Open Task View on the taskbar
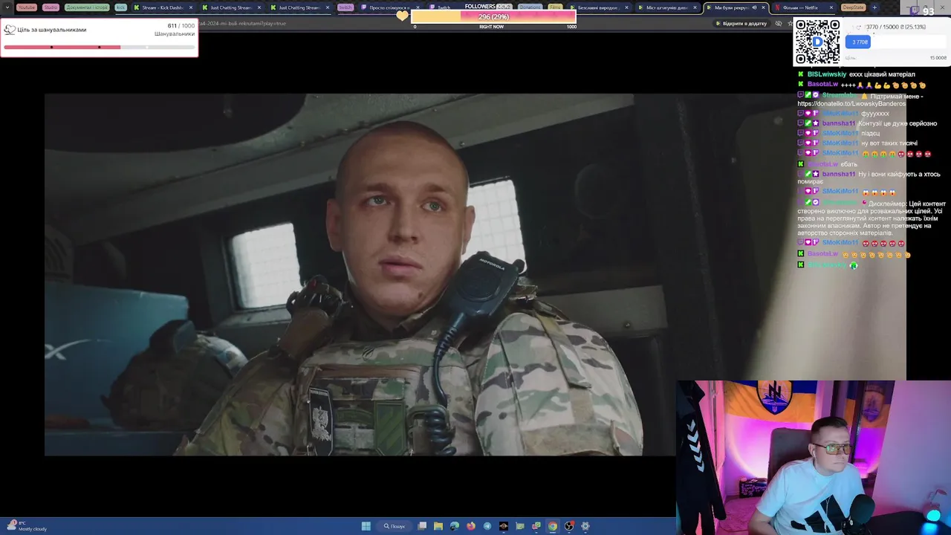Screen dimensions: 951x535 click(x=422, y=526)
